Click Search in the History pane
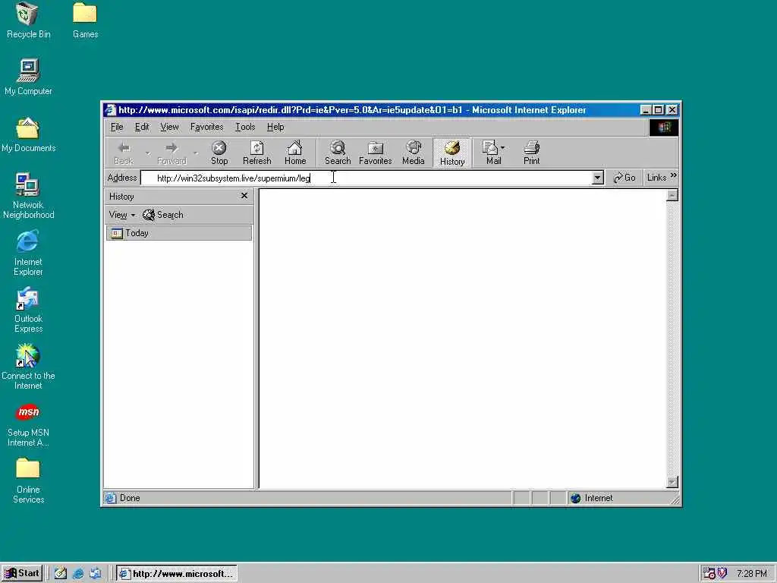The image size is (777, 583). pos(162,215)
